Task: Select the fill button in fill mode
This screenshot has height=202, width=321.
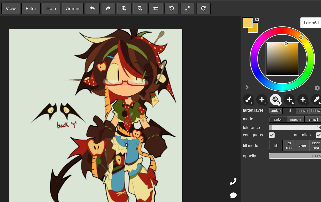Action: click(x=276, y=145)
